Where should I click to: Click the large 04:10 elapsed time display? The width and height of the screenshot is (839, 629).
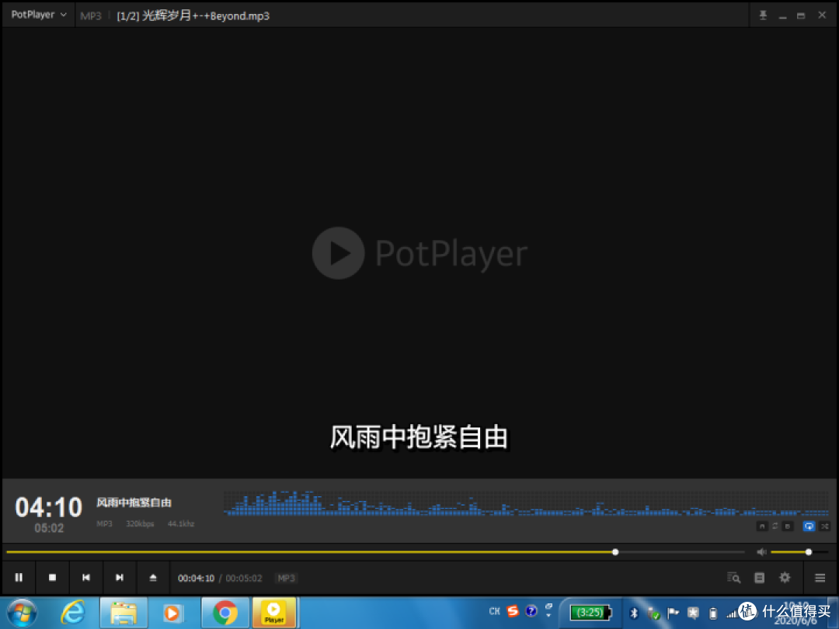(x=49, y=507)
